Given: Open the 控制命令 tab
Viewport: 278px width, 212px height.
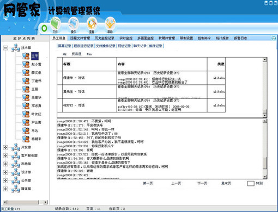Looking at the screenshot, I should [x=204, y=38].
